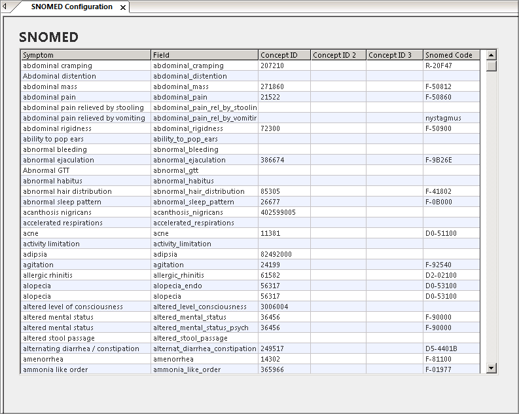Select the 'Abnormal GTT' symptom

86,170
